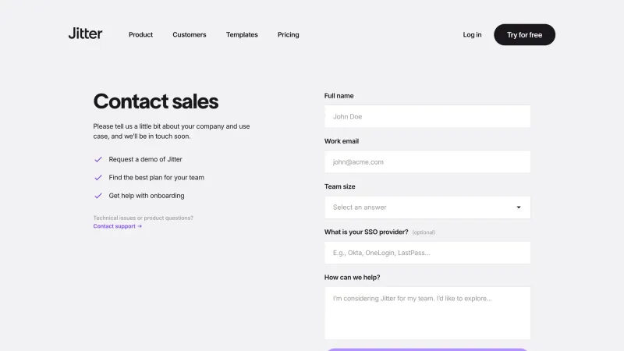Click the arrow icon after Contact support
This screenshot has width=624, height=351.
point(140,226)
